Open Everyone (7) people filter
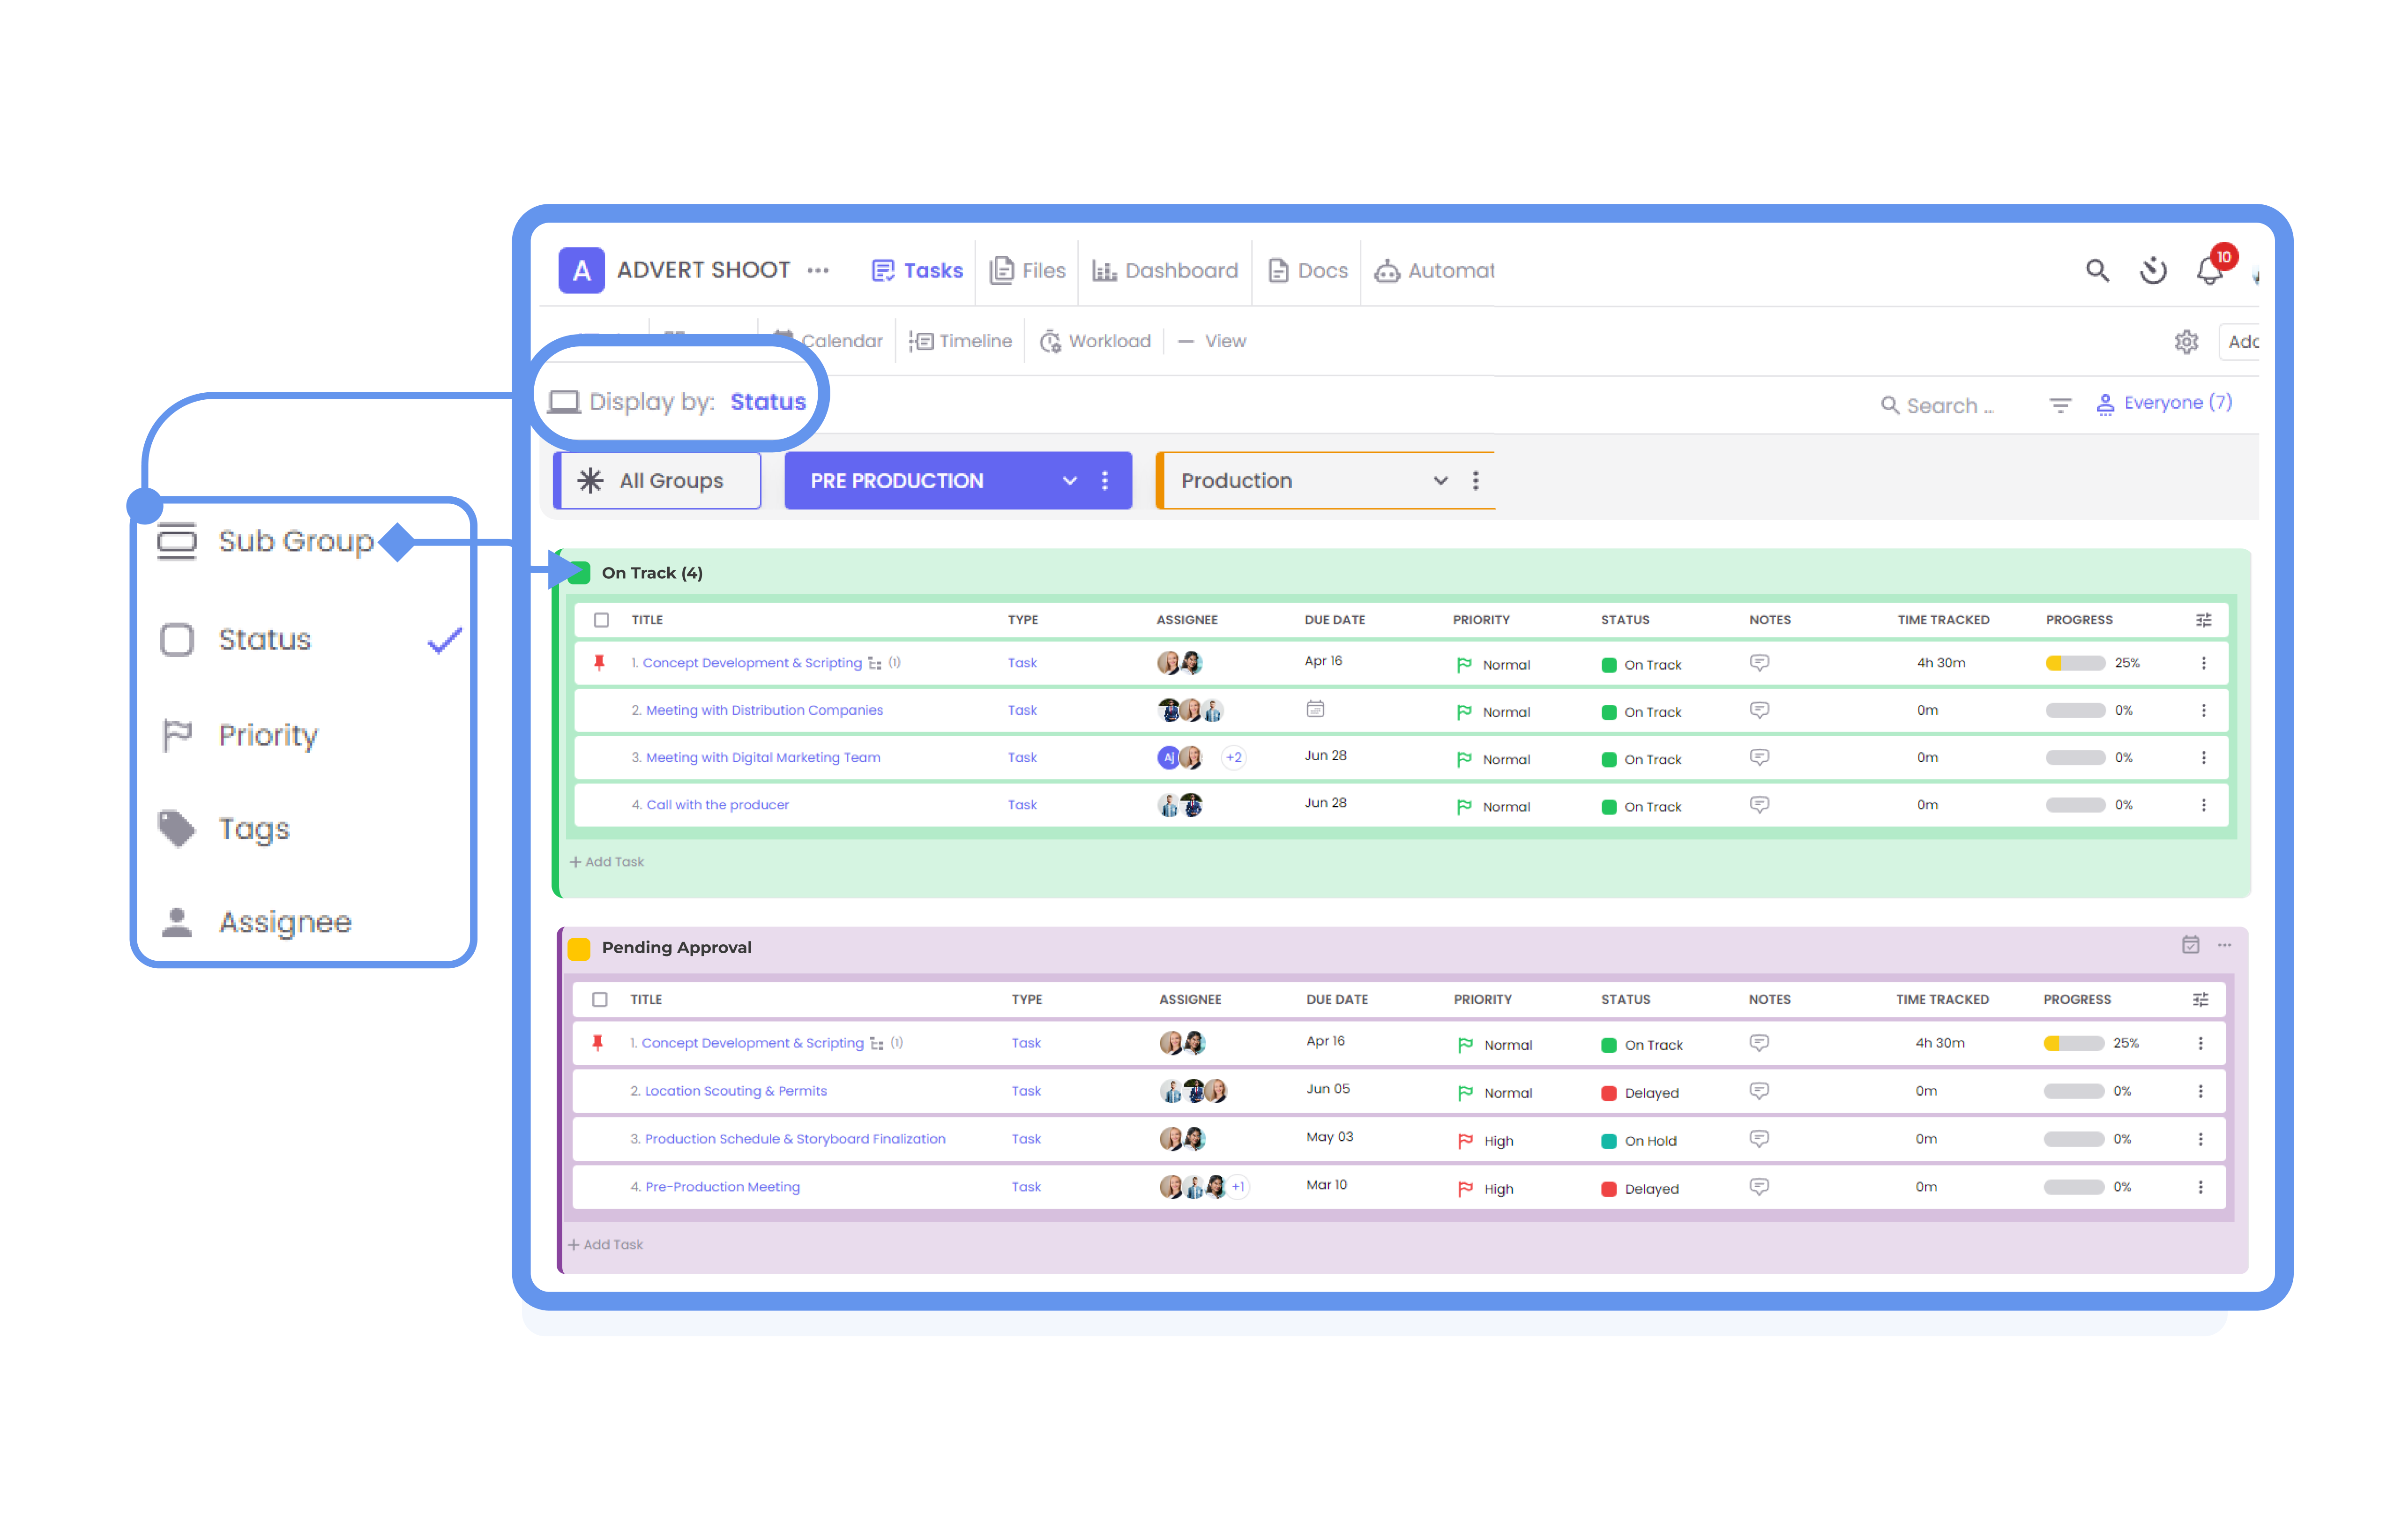The width and height of the screenshot is (2402, 1540). (2164, 403)
